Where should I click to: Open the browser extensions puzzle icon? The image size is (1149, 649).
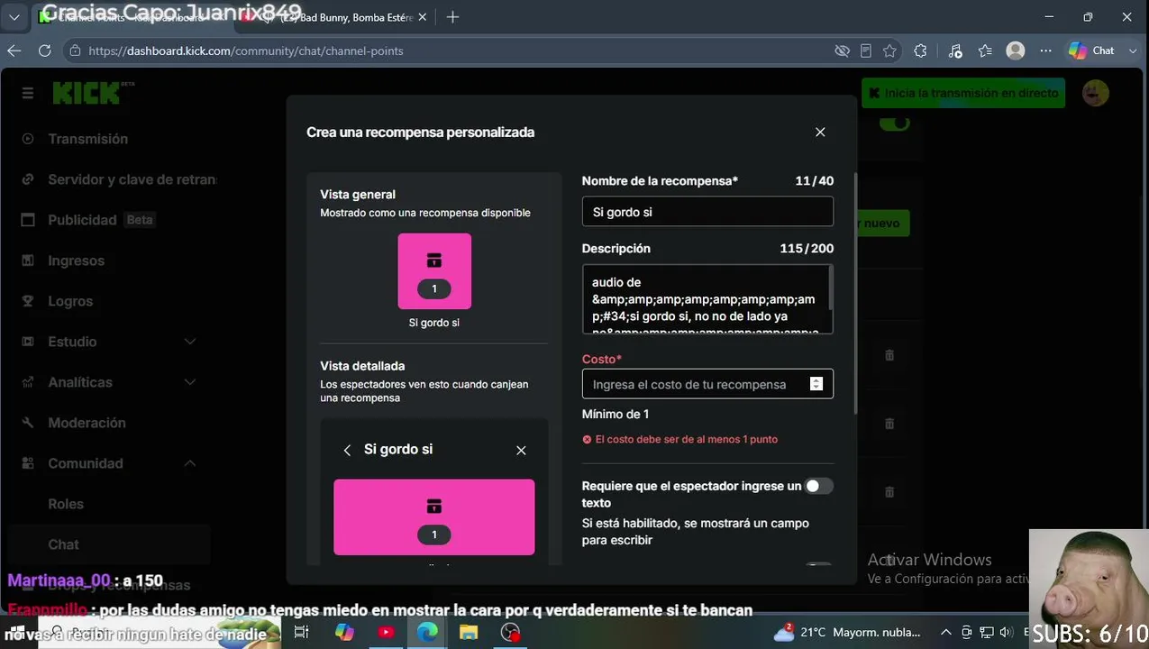click(920, 50)
